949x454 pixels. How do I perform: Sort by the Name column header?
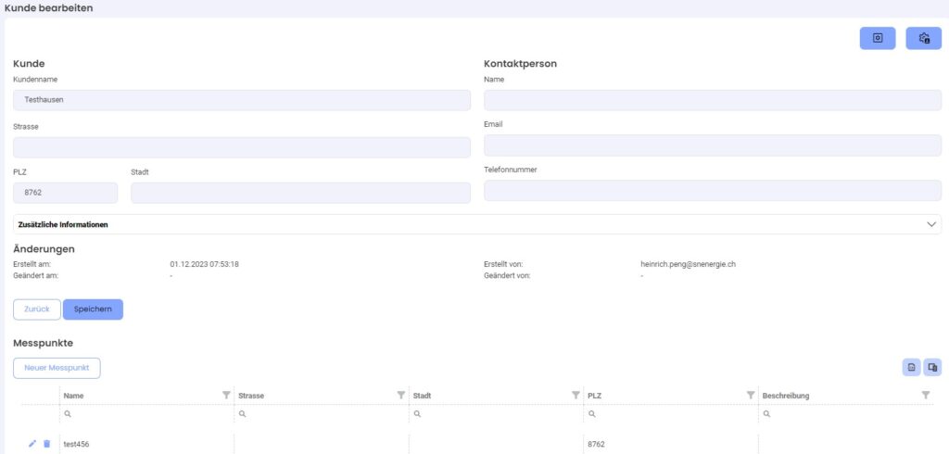pyautogui.click(x=74, y=396)
